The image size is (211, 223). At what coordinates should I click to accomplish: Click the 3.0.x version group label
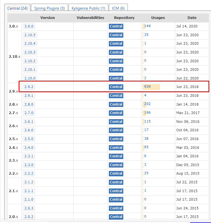(14, 26)
